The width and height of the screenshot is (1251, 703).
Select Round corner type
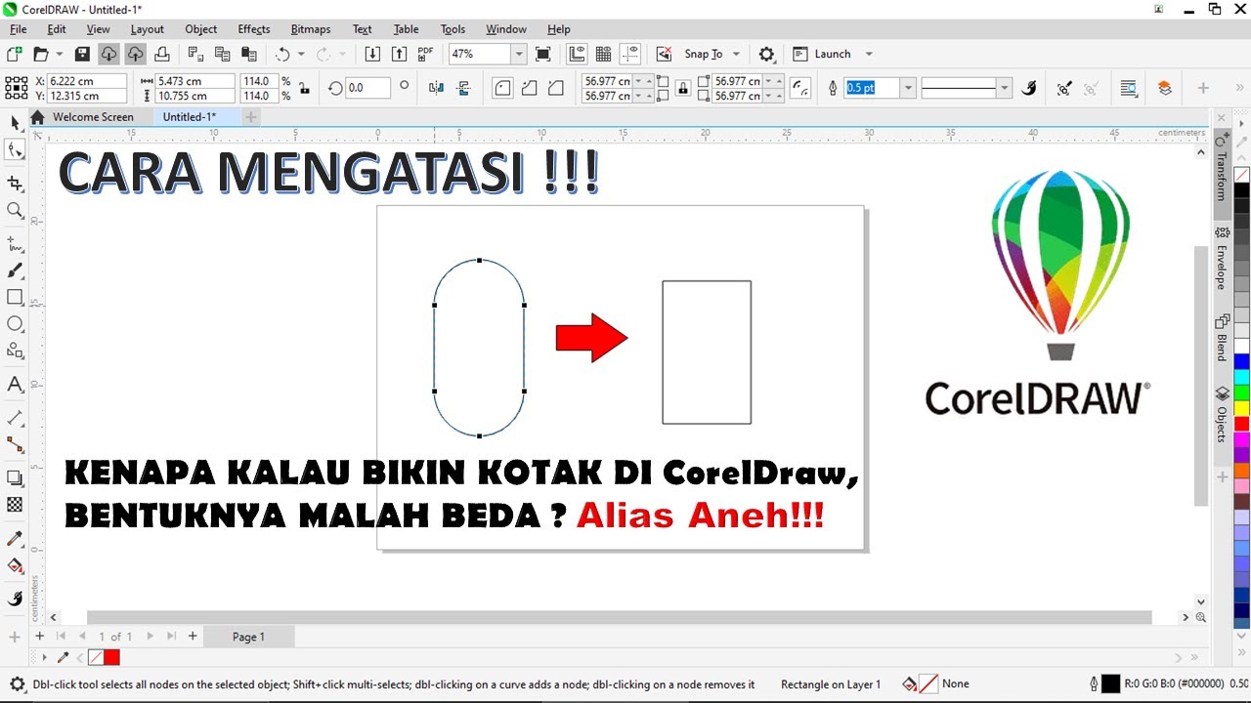(502, 88)
